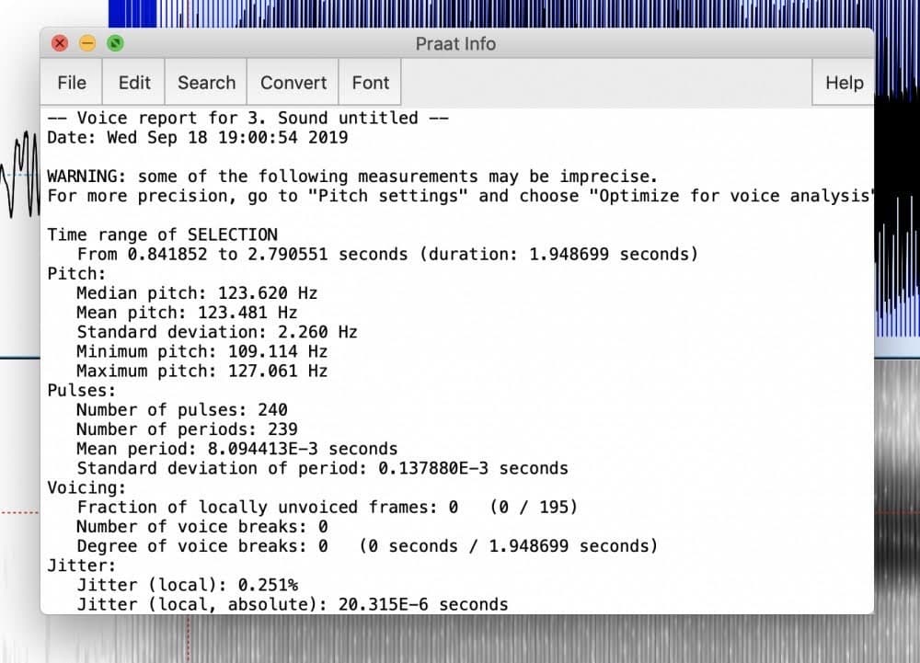Open the File menu in Praat Info
Viewport: 920px width, 663px height.
71,83
